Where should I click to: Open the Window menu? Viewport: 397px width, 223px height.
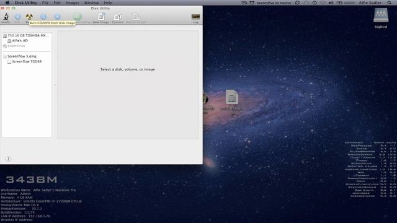91,2
